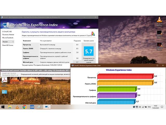This screenshot has width=166, height=125.
Task: Click the purple Производительность графики bar
Action: [117, 95]
